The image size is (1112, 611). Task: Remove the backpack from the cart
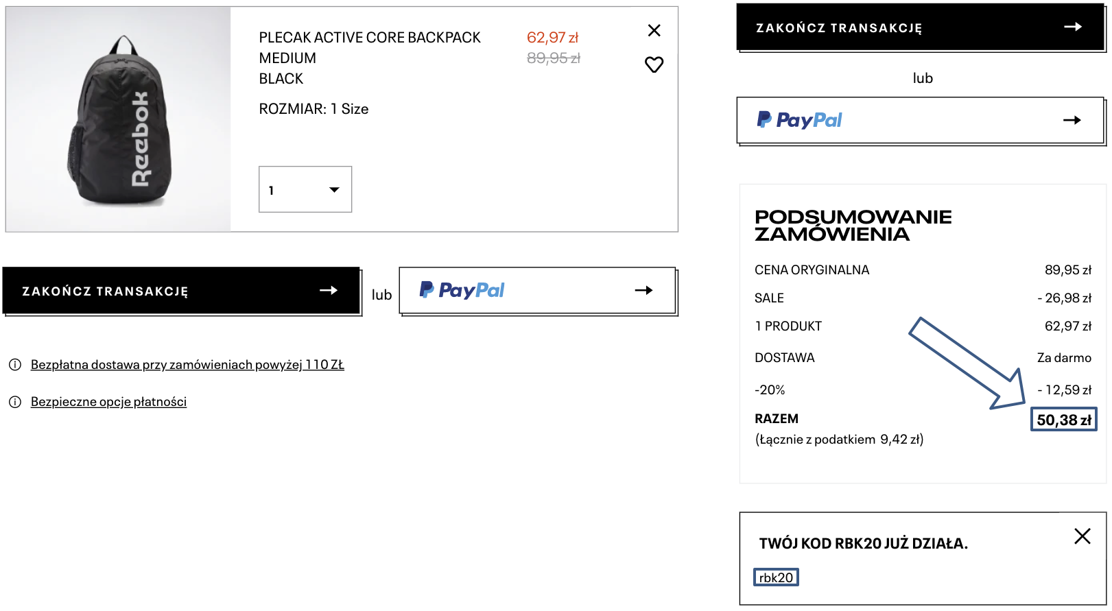click(x=654, y=30)
